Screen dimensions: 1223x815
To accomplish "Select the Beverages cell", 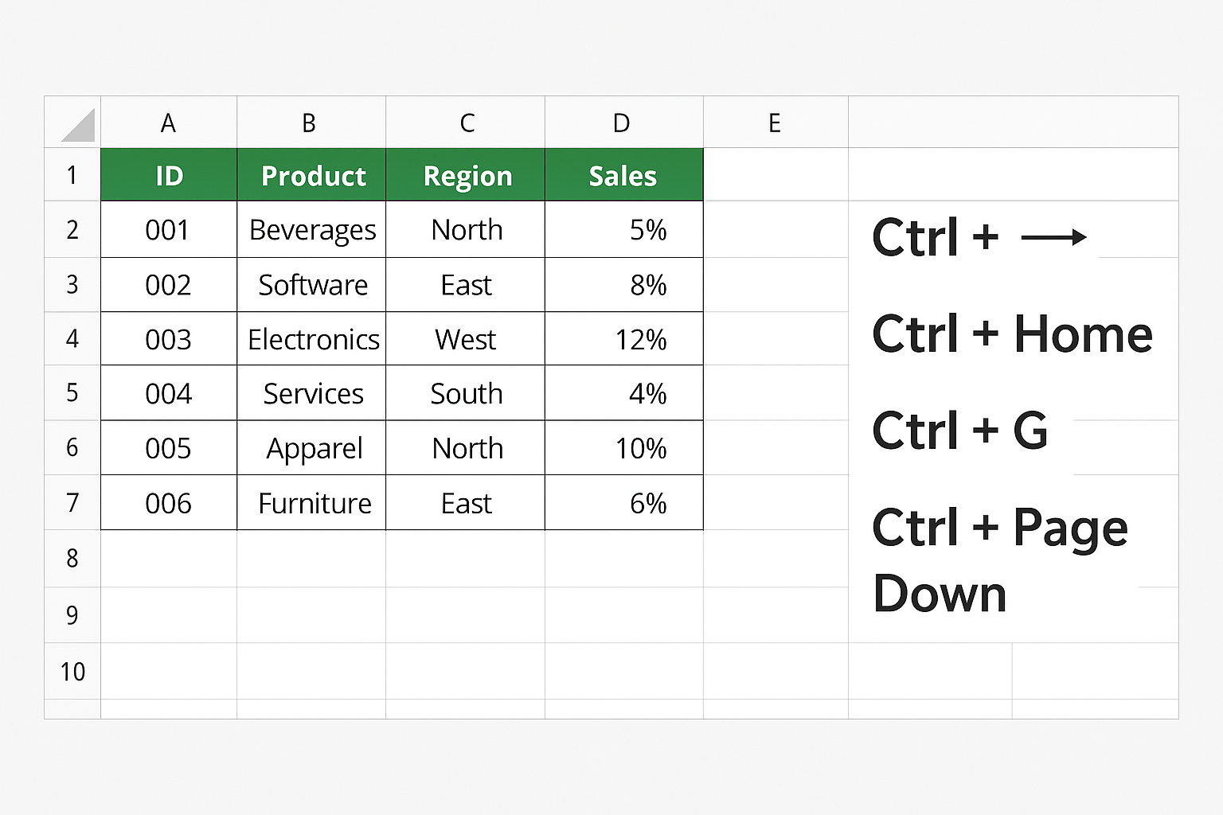I will [311, 229].
